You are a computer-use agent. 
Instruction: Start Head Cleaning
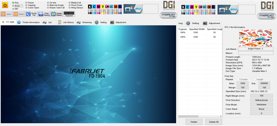click(44, 14)
